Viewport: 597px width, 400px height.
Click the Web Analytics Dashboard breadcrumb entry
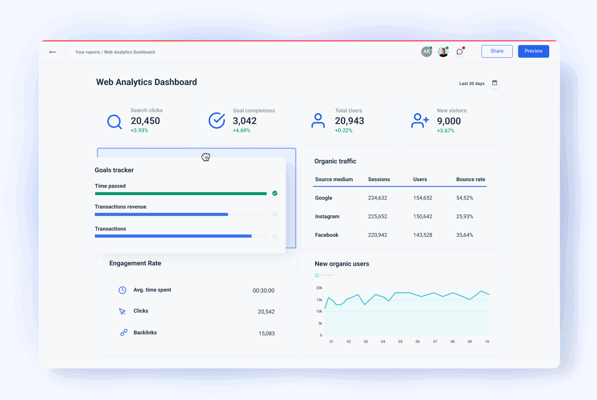click(129, 52)
